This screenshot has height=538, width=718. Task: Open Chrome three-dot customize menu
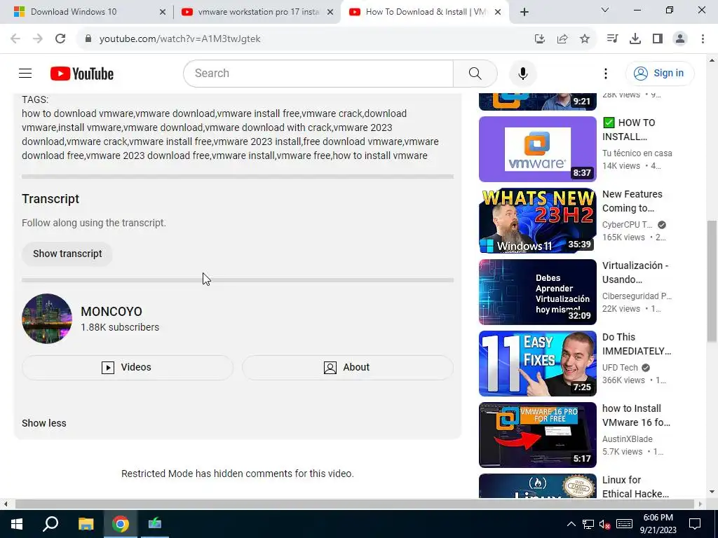point(703,39)
